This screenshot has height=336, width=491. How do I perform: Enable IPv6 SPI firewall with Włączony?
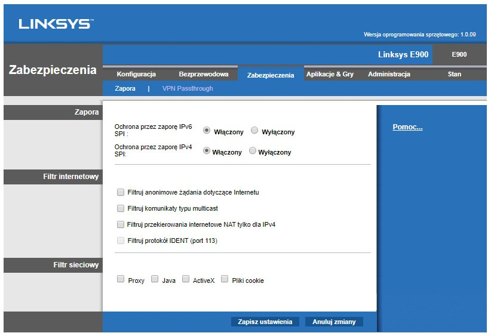(x=207, y=131)
